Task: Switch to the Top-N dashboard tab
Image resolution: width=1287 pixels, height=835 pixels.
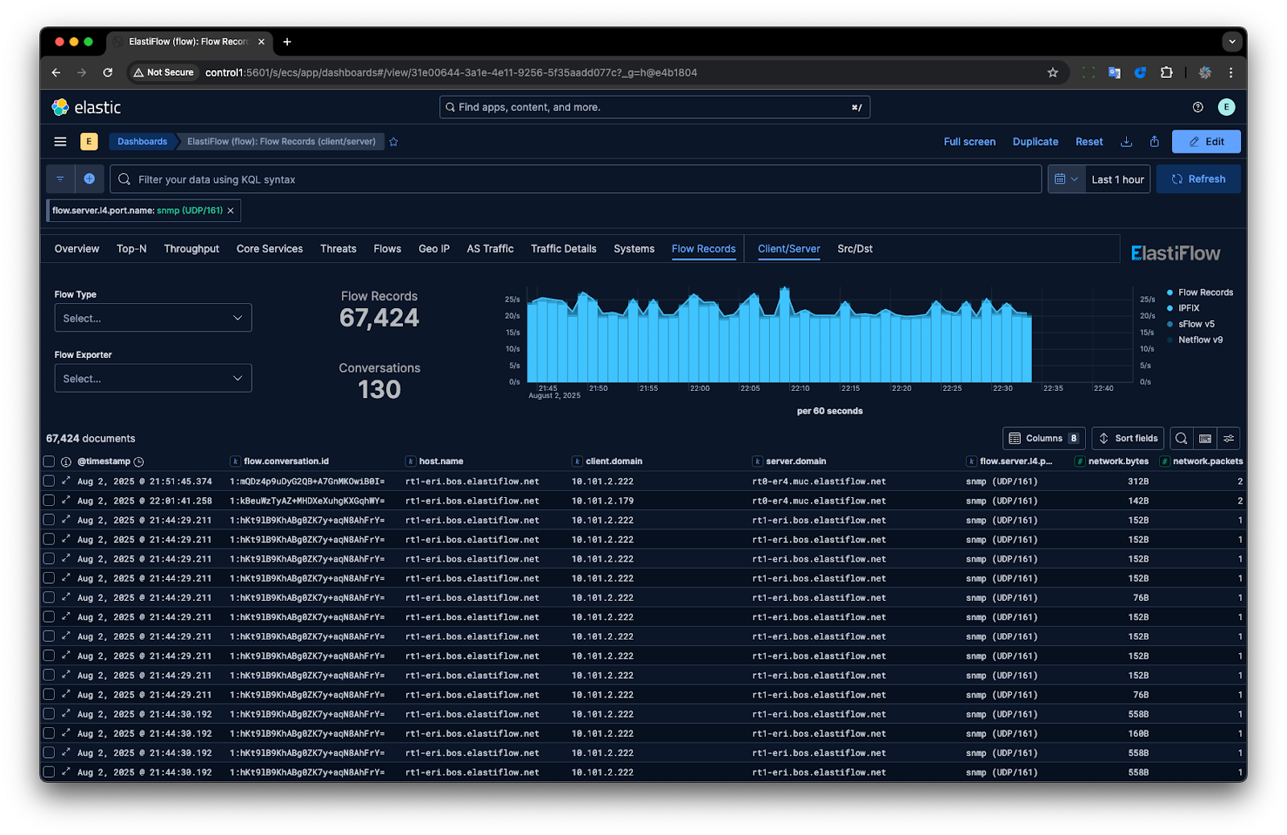Action: tap(132, 249)
